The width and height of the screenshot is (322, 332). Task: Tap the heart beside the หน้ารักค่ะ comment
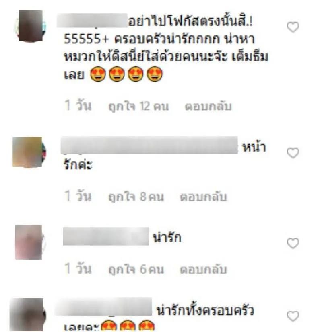point(293,153)
